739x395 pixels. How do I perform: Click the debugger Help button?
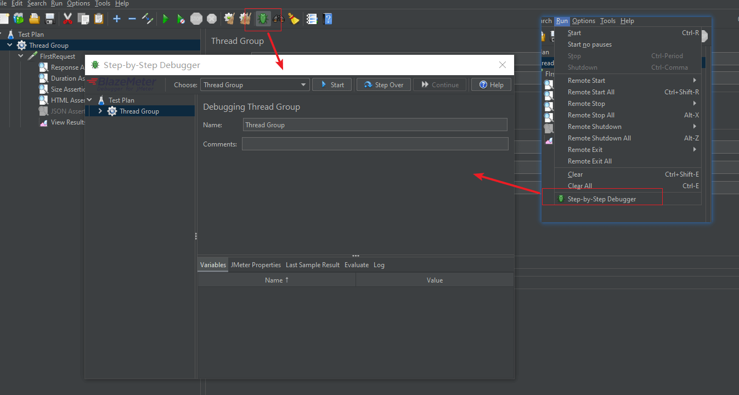click(491, 84)
